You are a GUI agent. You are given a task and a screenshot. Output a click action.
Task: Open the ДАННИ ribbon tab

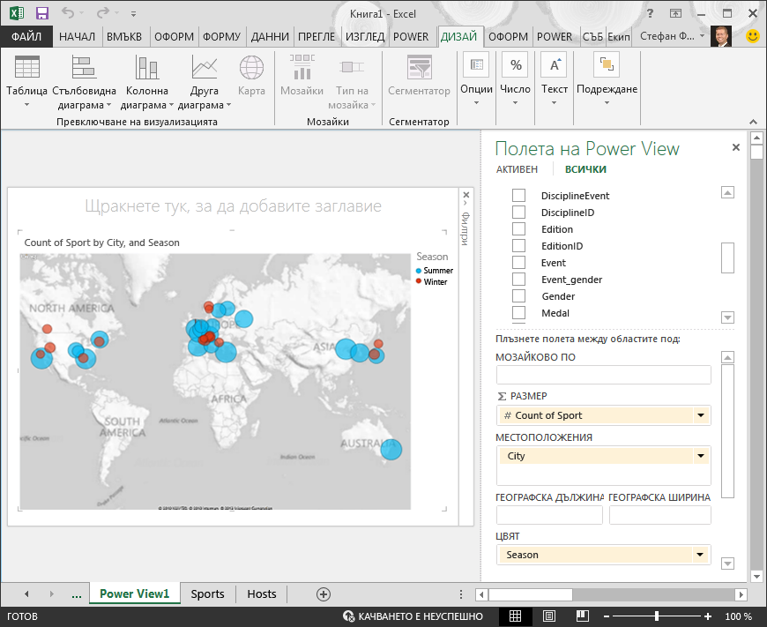coord(270,37)
